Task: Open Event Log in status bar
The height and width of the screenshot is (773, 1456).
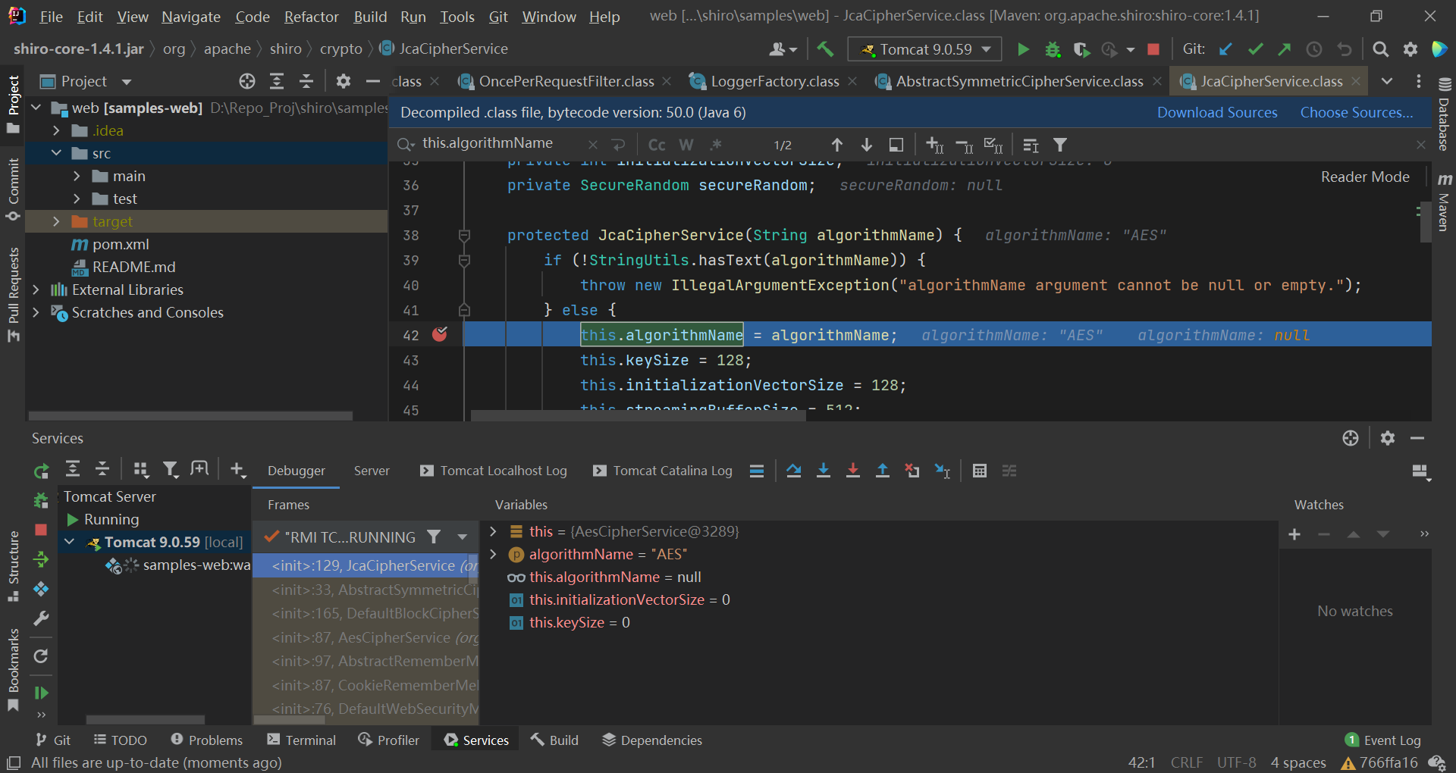Action: click(1383, 740)
